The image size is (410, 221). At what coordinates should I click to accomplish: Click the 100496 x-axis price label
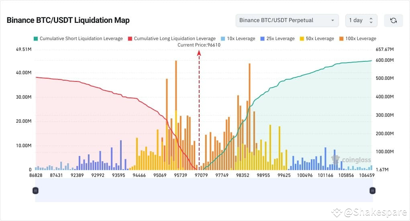click(305, 175)
